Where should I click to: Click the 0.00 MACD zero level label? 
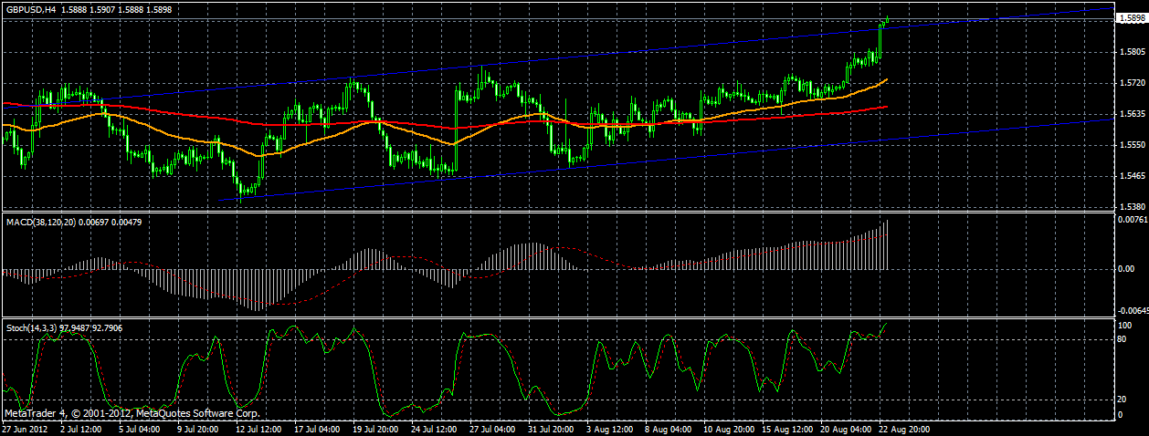(x=1126, y=269)
